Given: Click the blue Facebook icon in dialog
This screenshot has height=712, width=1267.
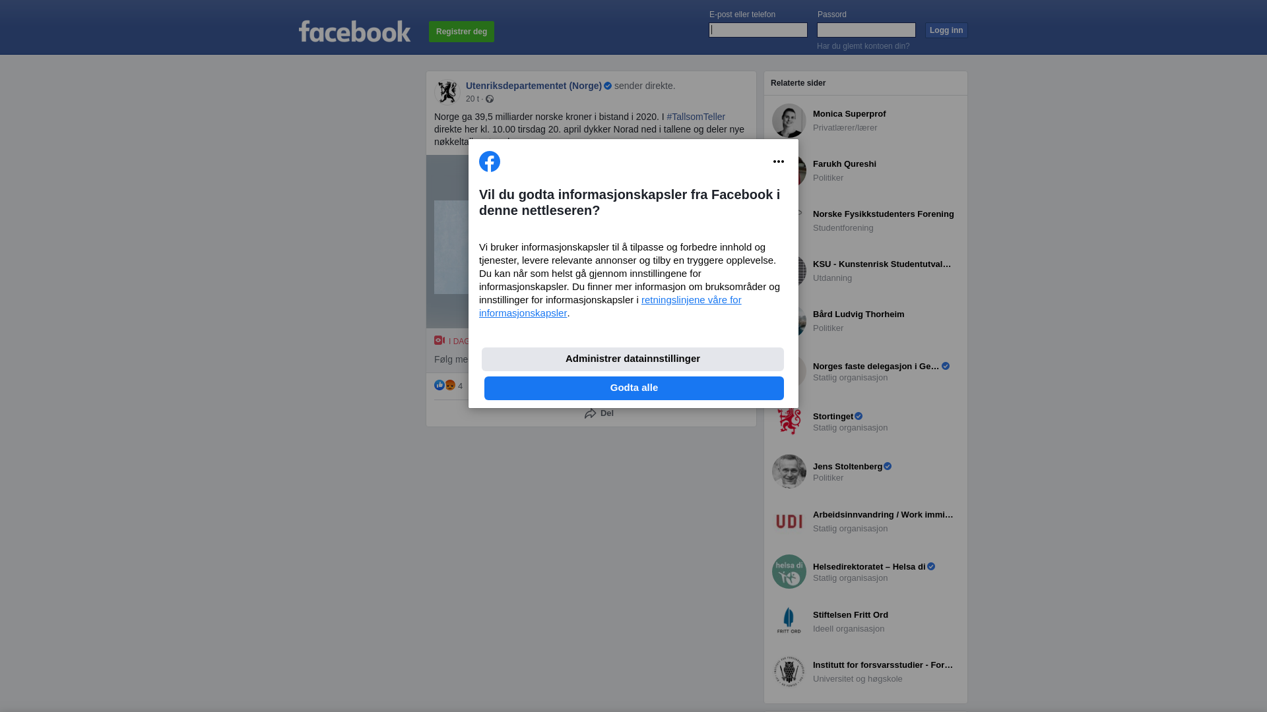Looking at the screenshot, I should 490,162.
